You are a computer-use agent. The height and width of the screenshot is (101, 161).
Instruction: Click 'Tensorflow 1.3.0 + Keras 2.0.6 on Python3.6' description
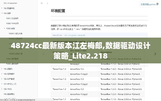click(121, 79)
